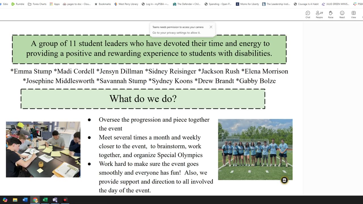Viewport: 363px width, 204px height.
Task: Open the Courage Is A Habit bookmark
Action: [306, 4]
